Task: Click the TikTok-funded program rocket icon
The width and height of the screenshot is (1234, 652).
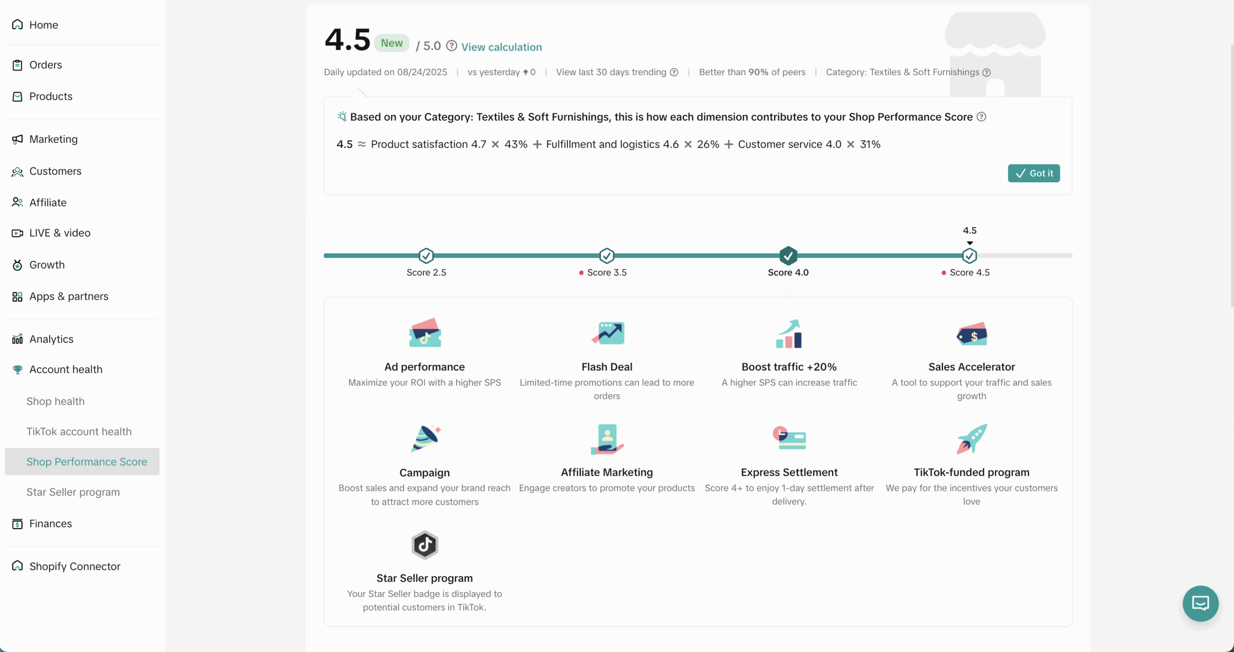Action: (972, 439)
